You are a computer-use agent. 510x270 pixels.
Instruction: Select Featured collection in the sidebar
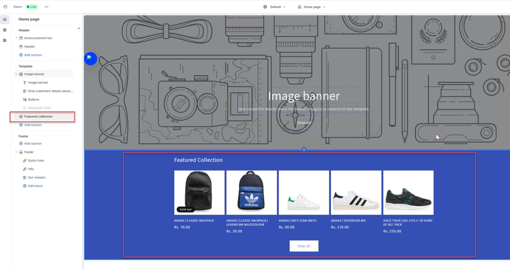point(38,116)
